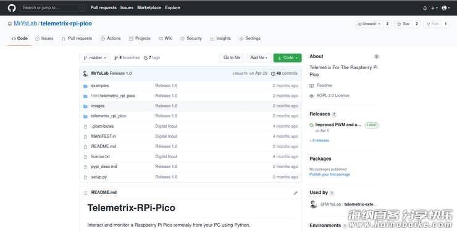The width and height of the screenshot is (457, 231).
Task: View the 4 branches link
Action: (x=127, y=58)
